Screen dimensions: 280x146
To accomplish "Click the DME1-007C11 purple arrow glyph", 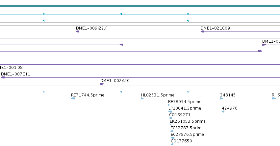I will [x=3, y=77].
